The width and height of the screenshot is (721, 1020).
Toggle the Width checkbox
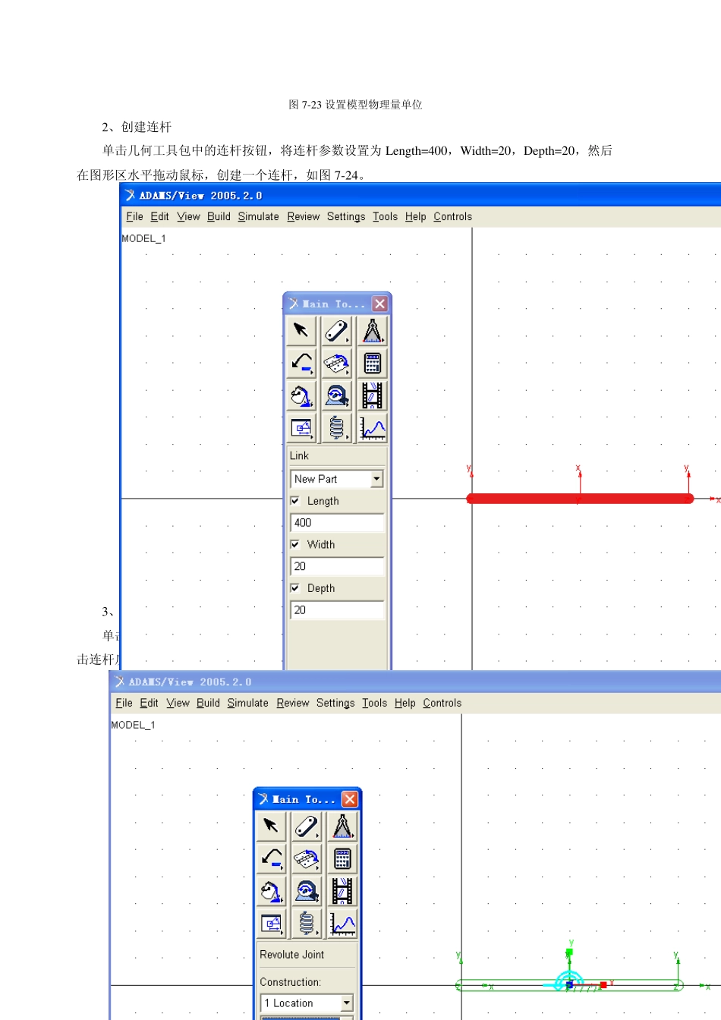pyautogui.click(x=295, y=544)
